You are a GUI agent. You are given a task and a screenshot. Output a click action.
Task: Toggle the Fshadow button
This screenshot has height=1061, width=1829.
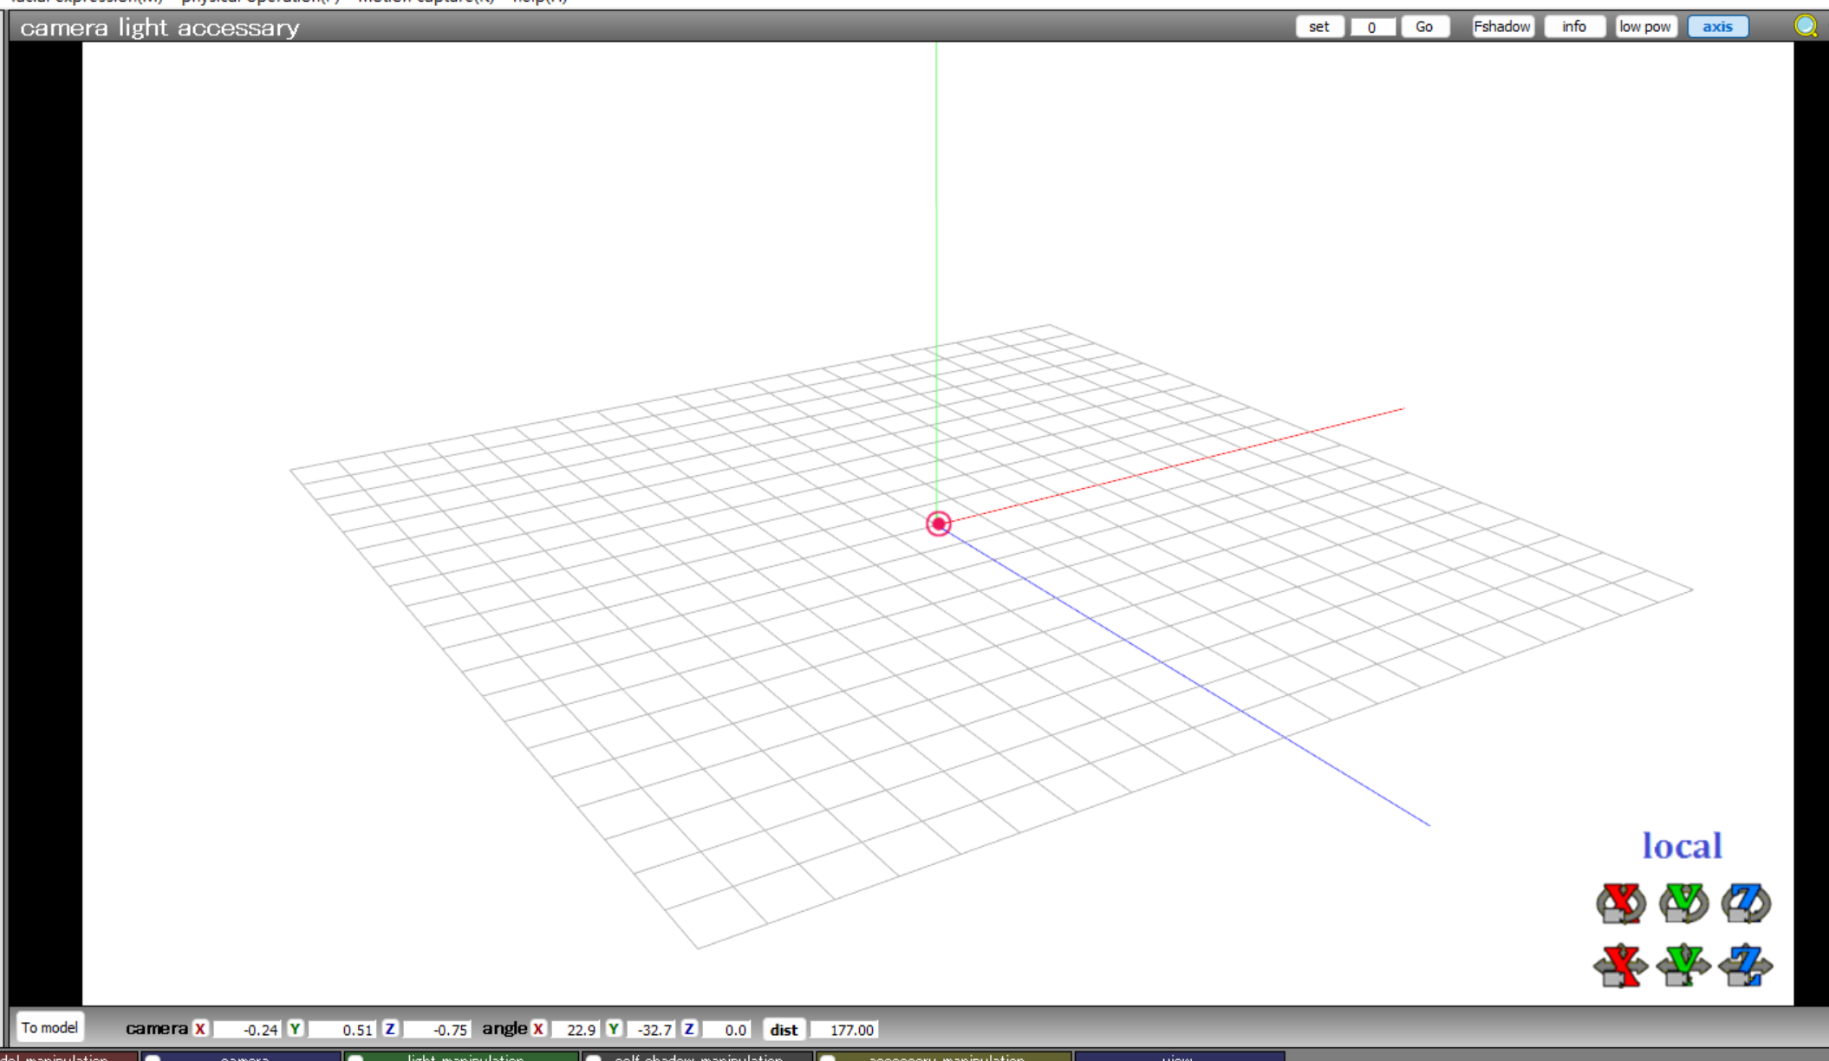coord(1502,27)
